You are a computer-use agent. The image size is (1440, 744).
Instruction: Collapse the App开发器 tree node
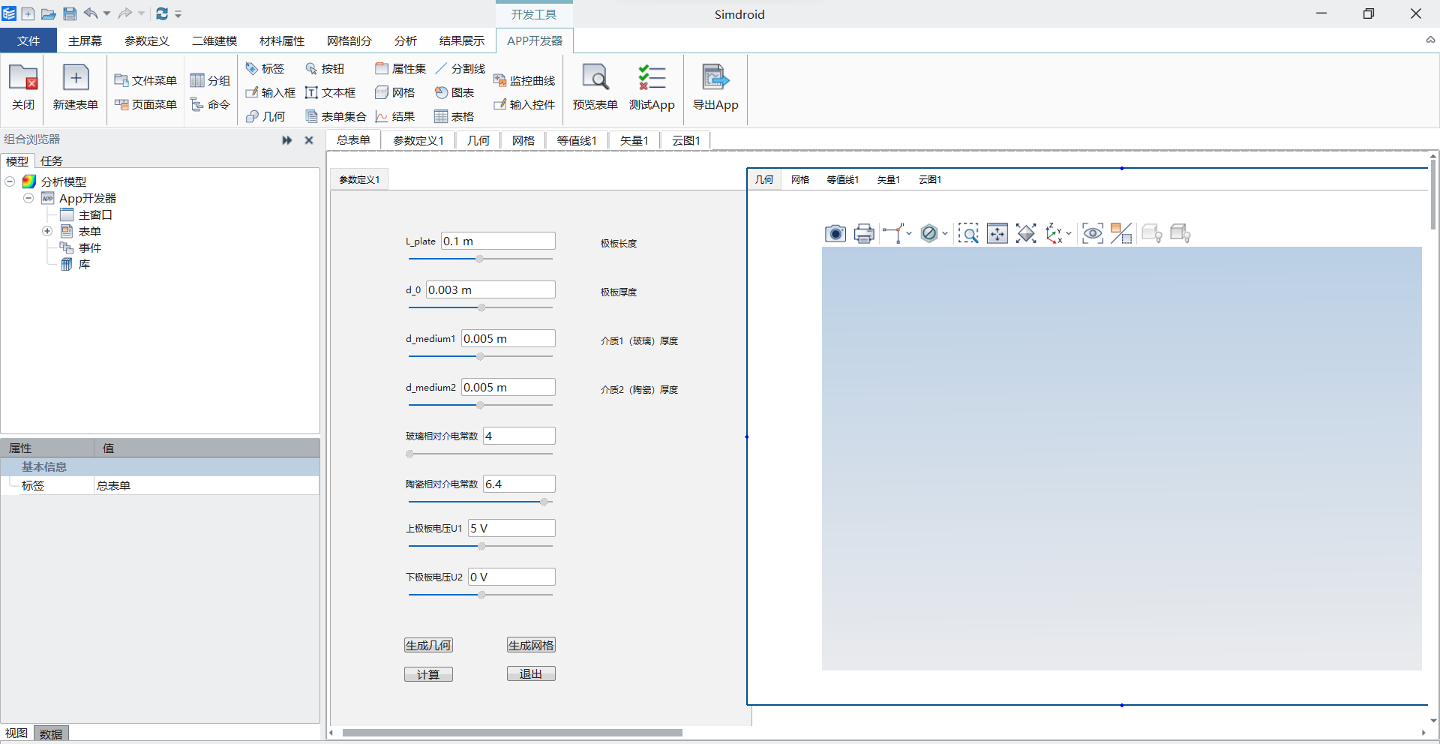pyautogui.click(x=28, y=198)
